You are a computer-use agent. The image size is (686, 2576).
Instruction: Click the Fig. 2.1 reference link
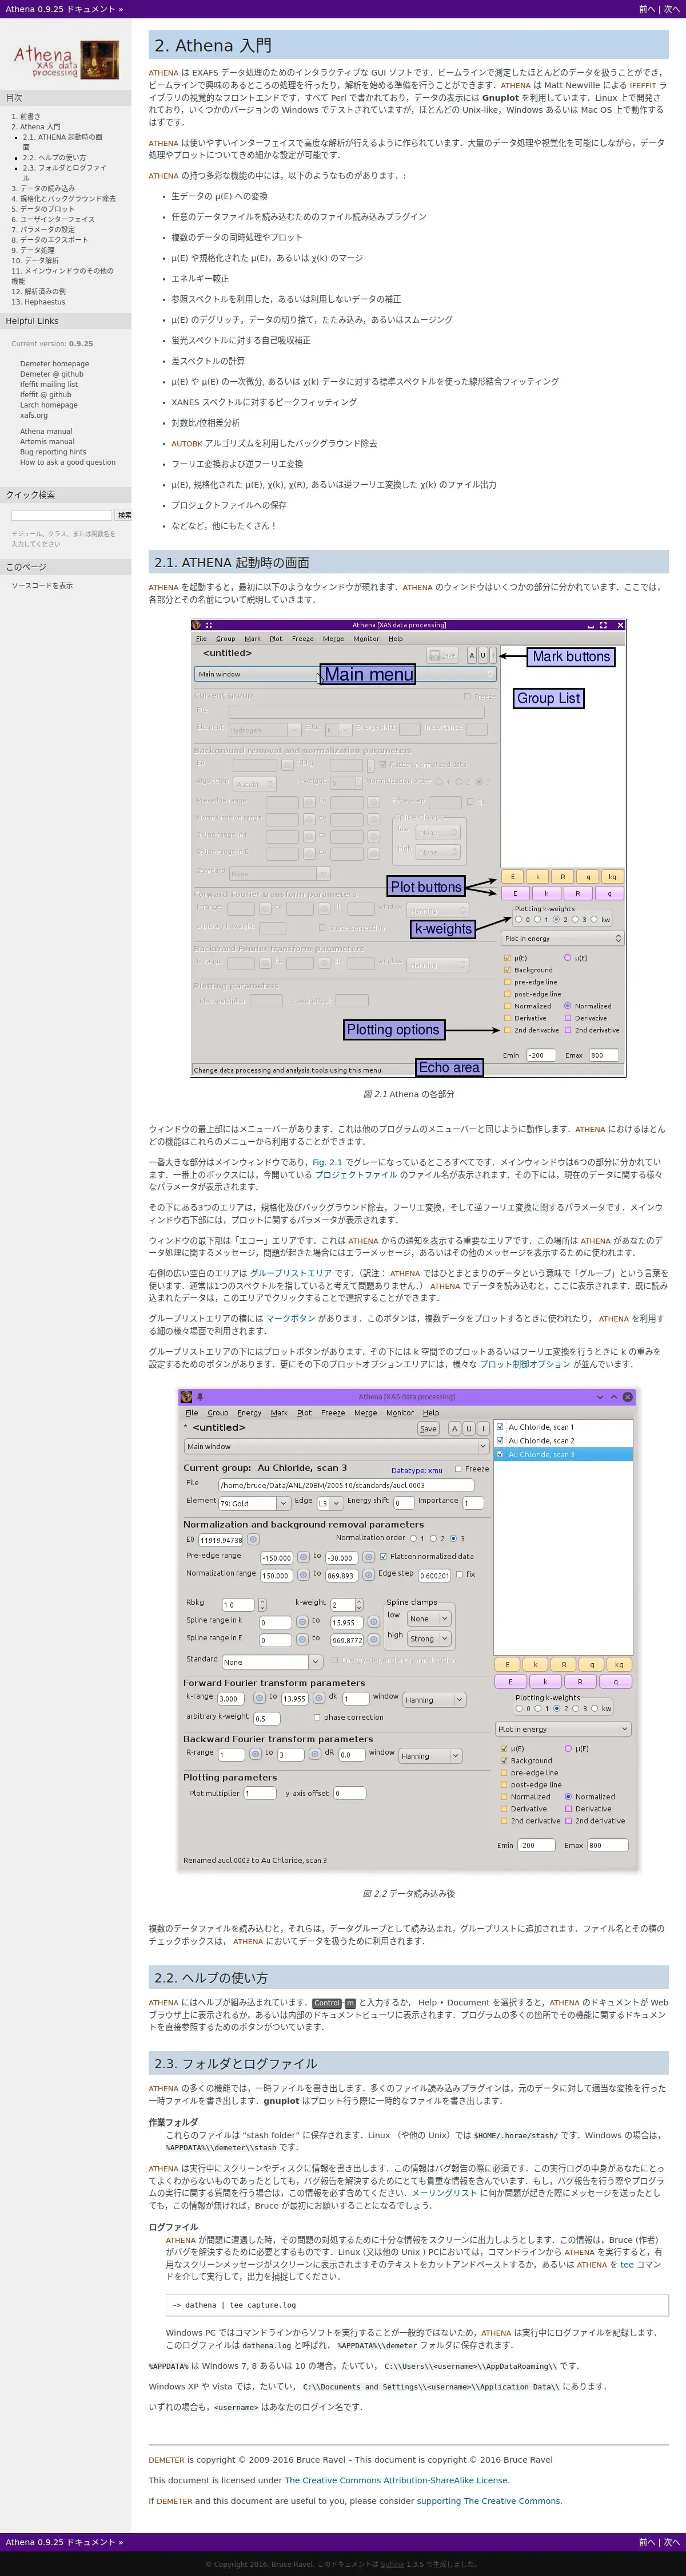point(328,1162)
